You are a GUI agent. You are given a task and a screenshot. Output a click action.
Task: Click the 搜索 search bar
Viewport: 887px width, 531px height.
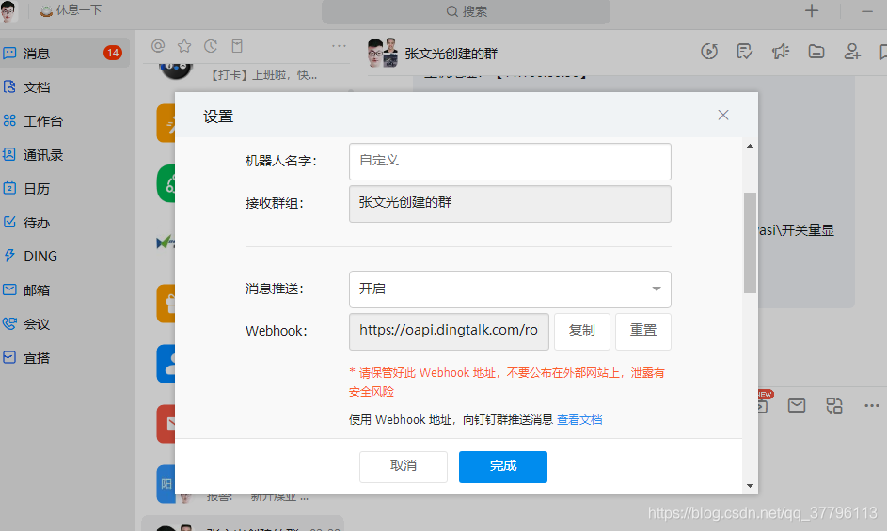pos(467,11)
